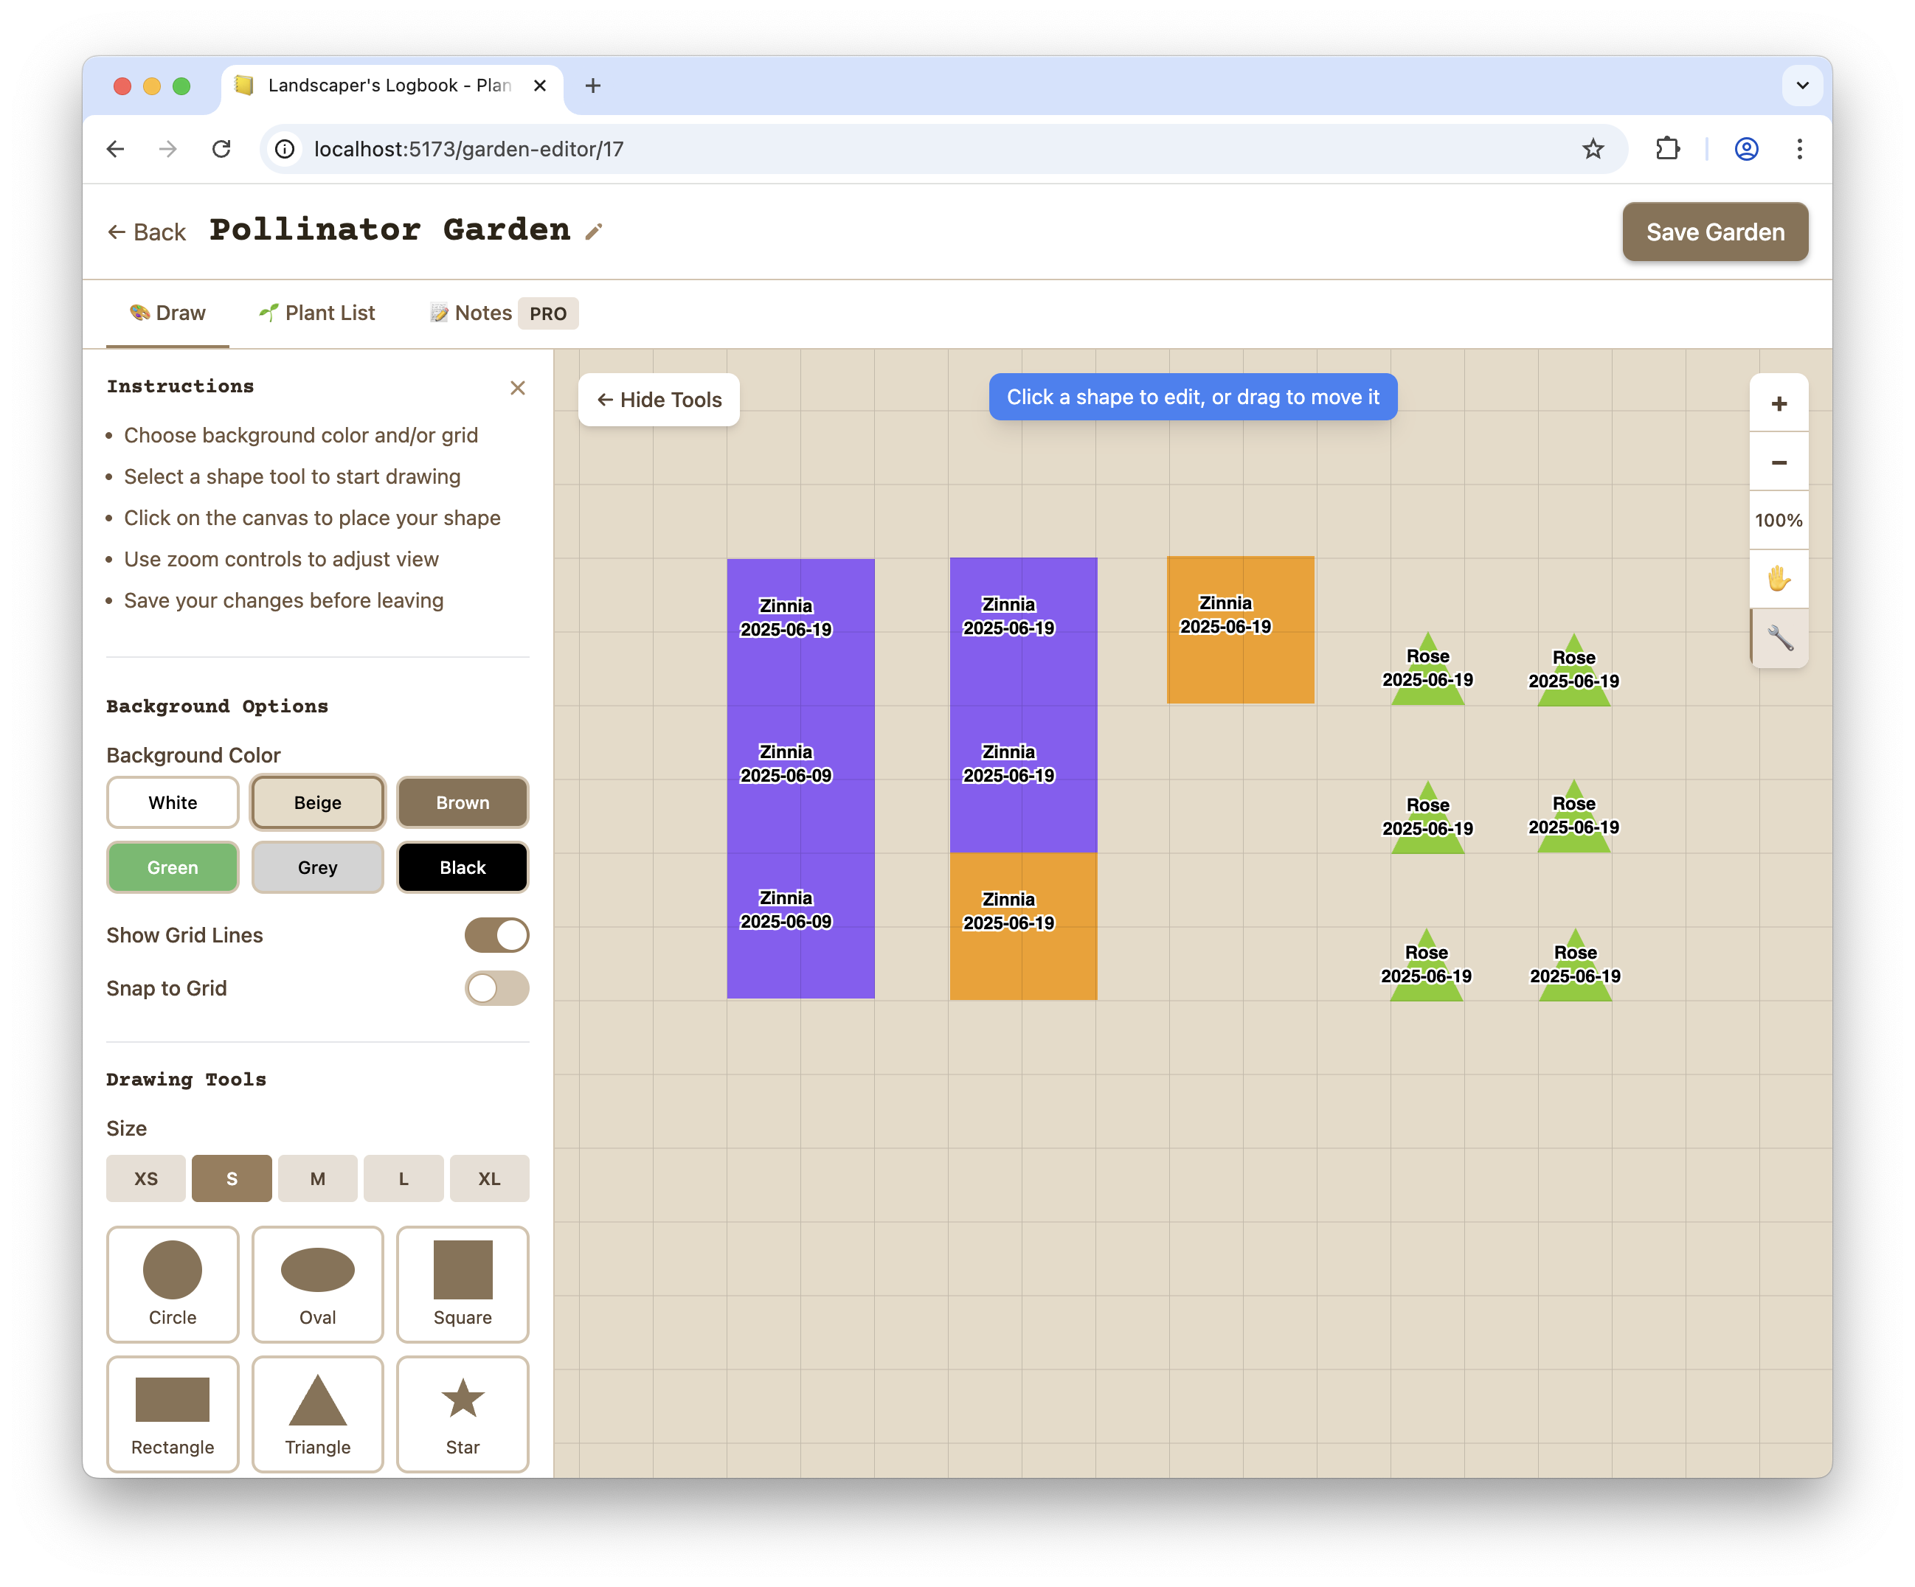Zoom out with the minus button
This screenshot has height=1587, width=1915.
tap(1779, 462)
